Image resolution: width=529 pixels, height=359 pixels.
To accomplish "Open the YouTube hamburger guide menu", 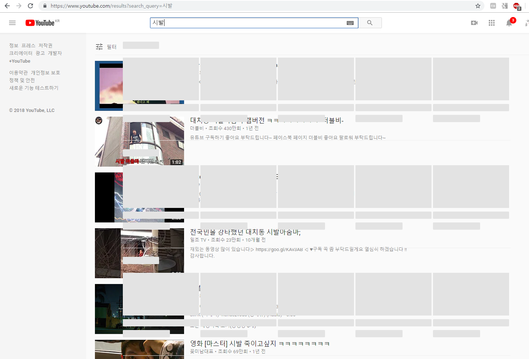I will point(12,23).
